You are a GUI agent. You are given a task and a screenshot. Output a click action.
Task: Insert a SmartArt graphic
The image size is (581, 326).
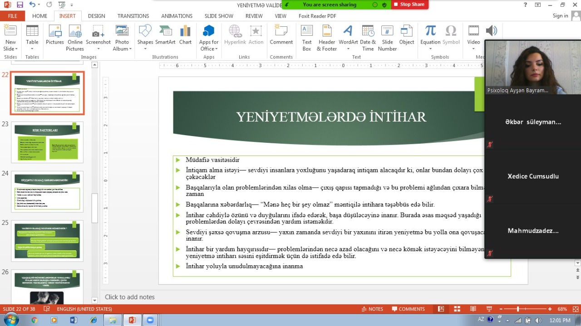click(165, 35)
